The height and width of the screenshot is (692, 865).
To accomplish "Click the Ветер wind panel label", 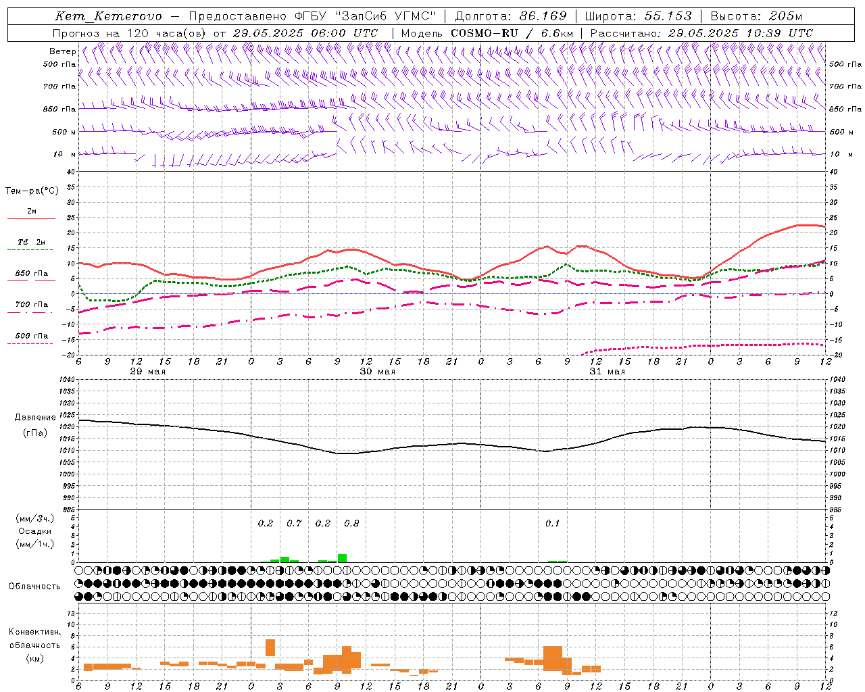I will pyautogui.click(x=62, y=51).
